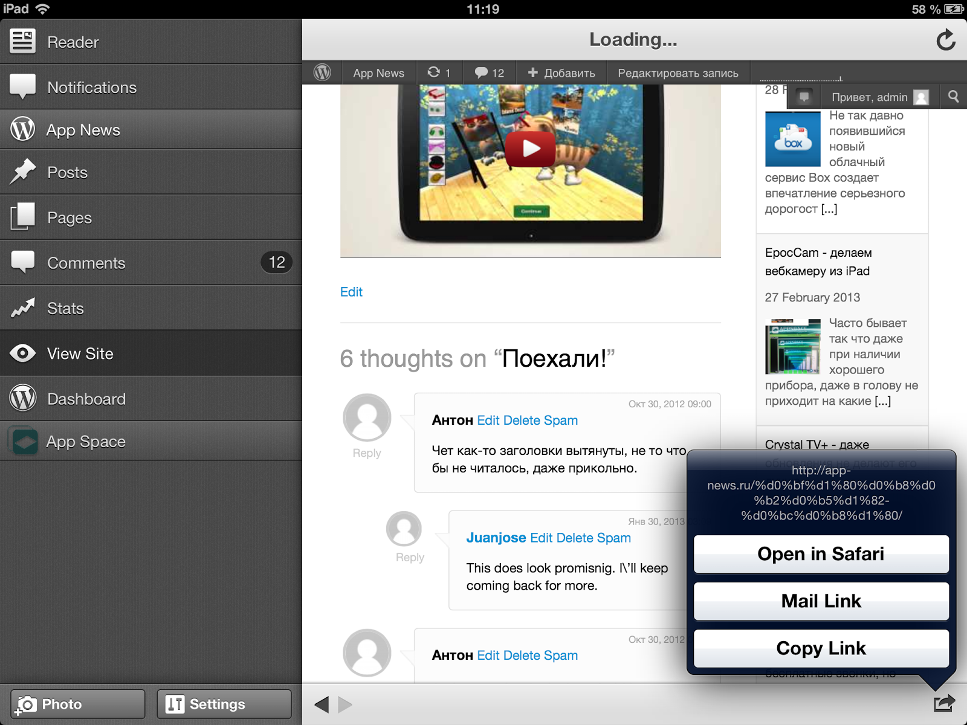
Task: Choose Copy Link
Action: (x=821, y=648)
